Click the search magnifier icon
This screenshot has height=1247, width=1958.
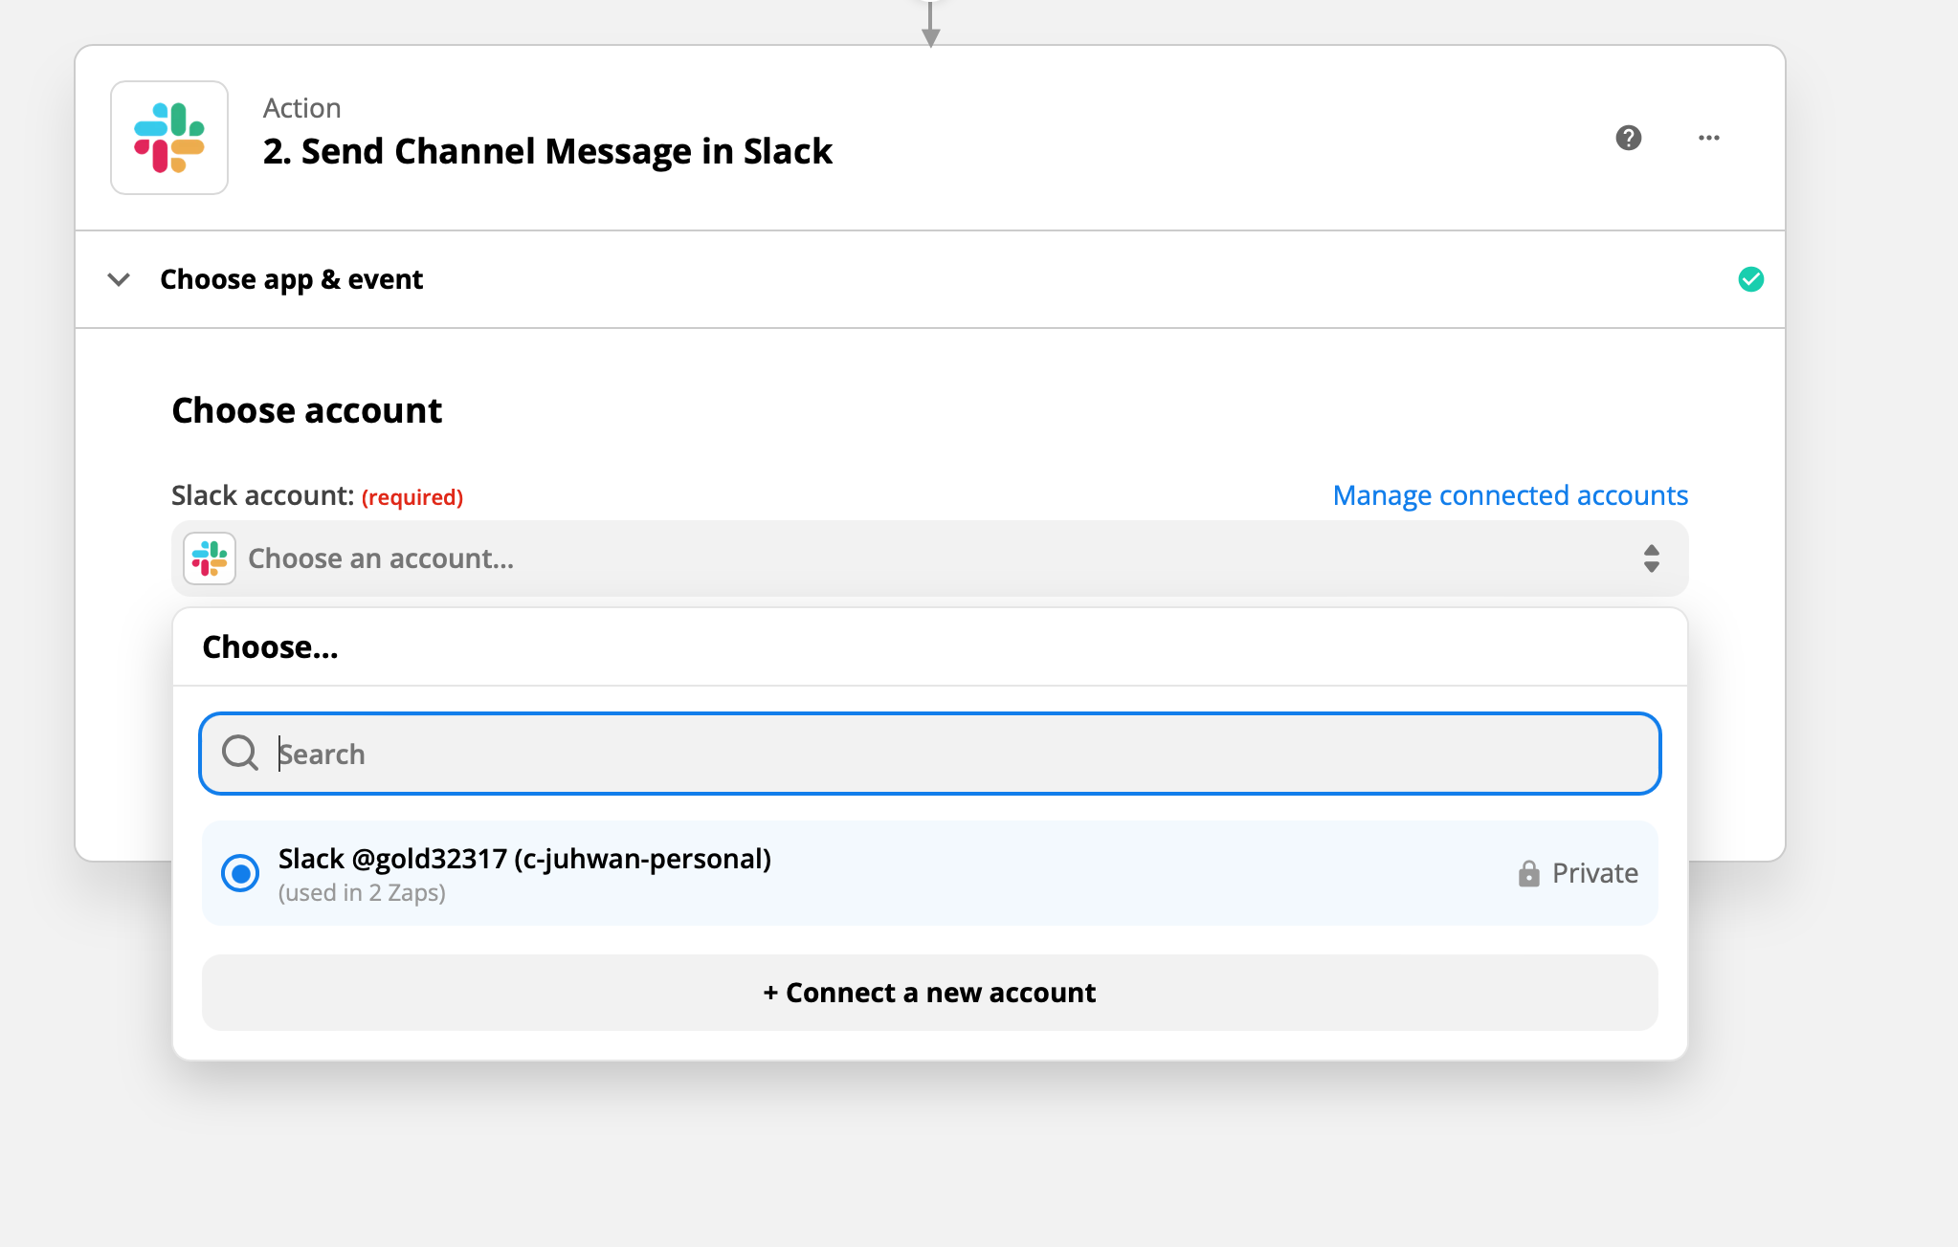pos(240,754)
